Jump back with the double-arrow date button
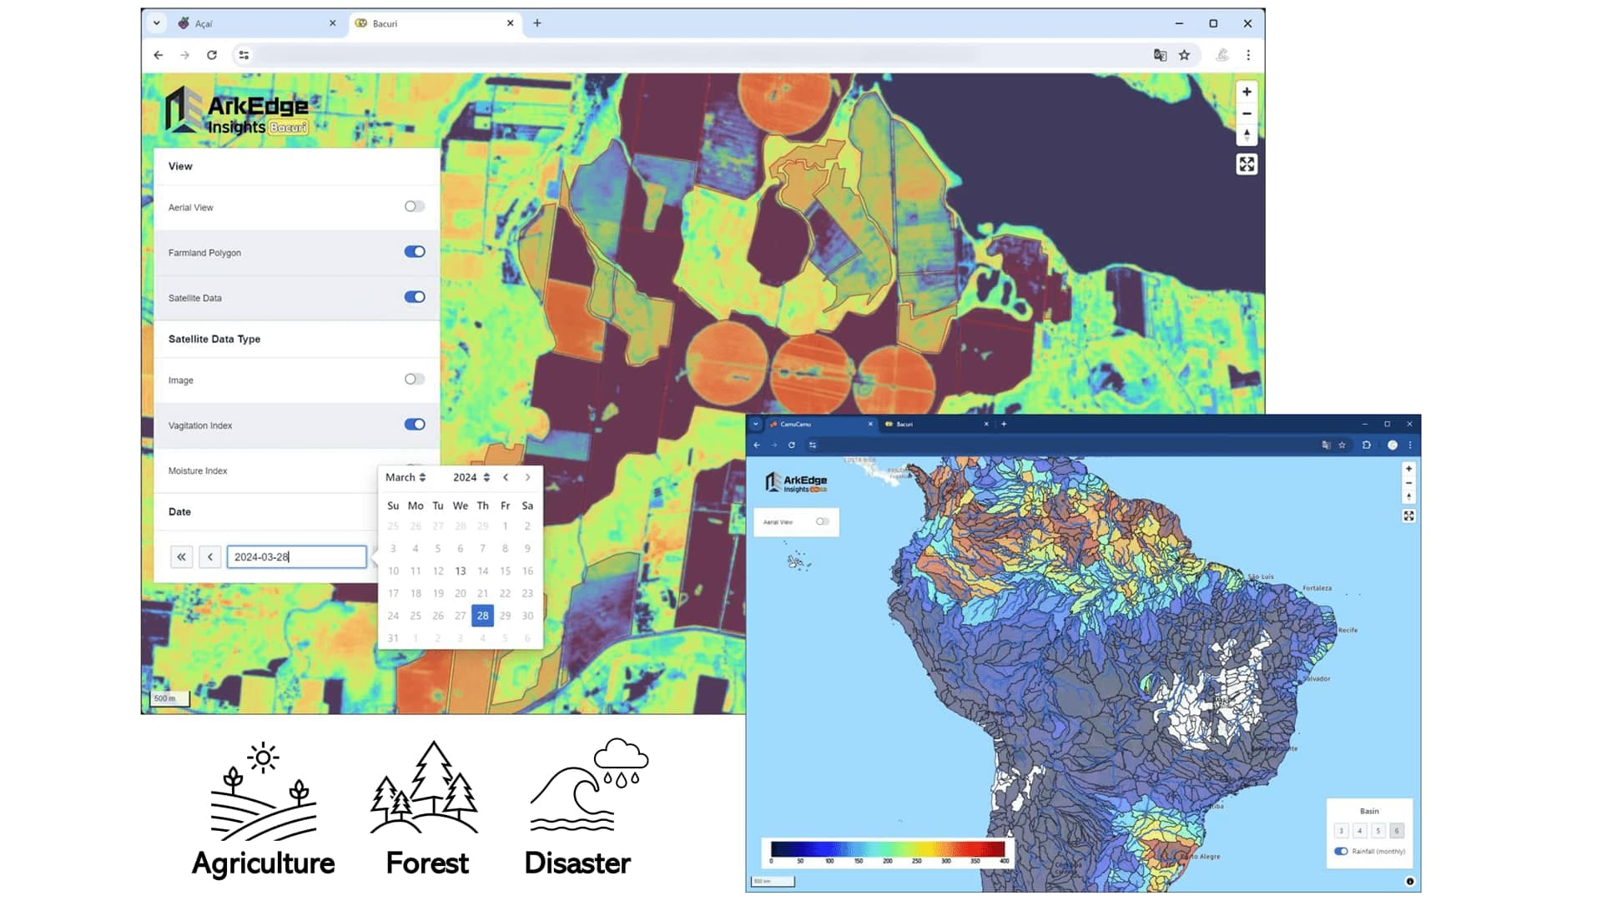Screen dimensions: 1602x901 click(181, 556)
